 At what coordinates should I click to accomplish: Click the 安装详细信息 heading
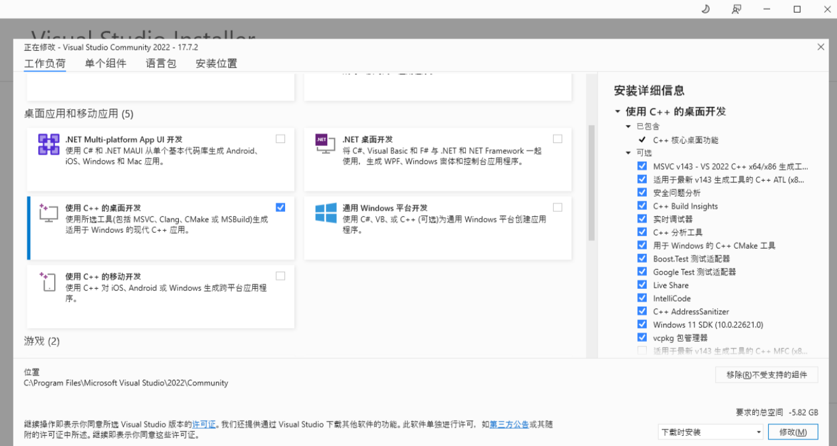pos(649,91)
